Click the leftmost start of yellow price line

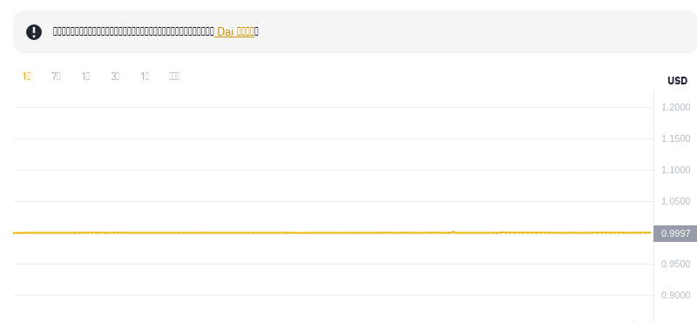tap(14, 232)
